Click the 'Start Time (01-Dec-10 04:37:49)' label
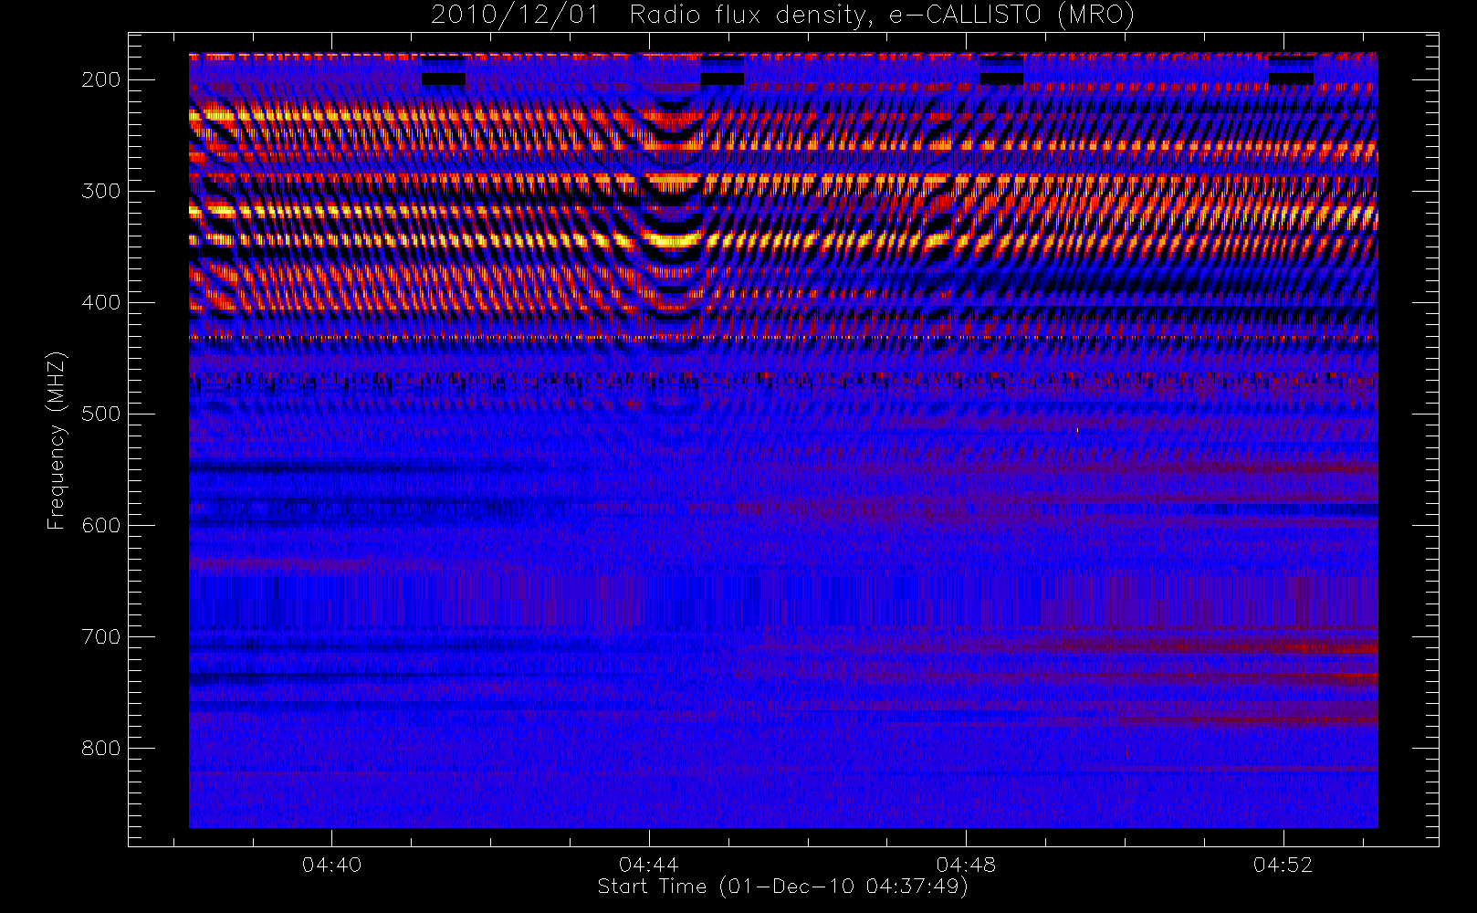This screenshot has width=1477, height=913. pos(782,887)
